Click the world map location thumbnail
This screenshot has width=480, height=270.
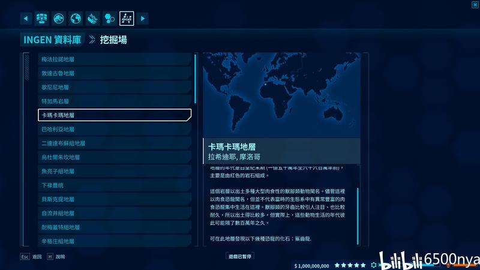281,95
